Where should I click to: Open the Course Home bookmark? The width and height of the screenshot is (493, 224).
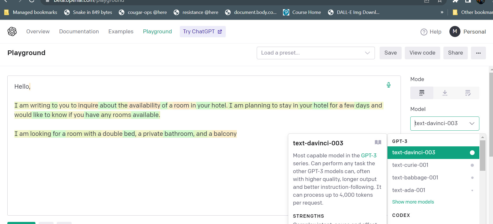coord(302,12)
